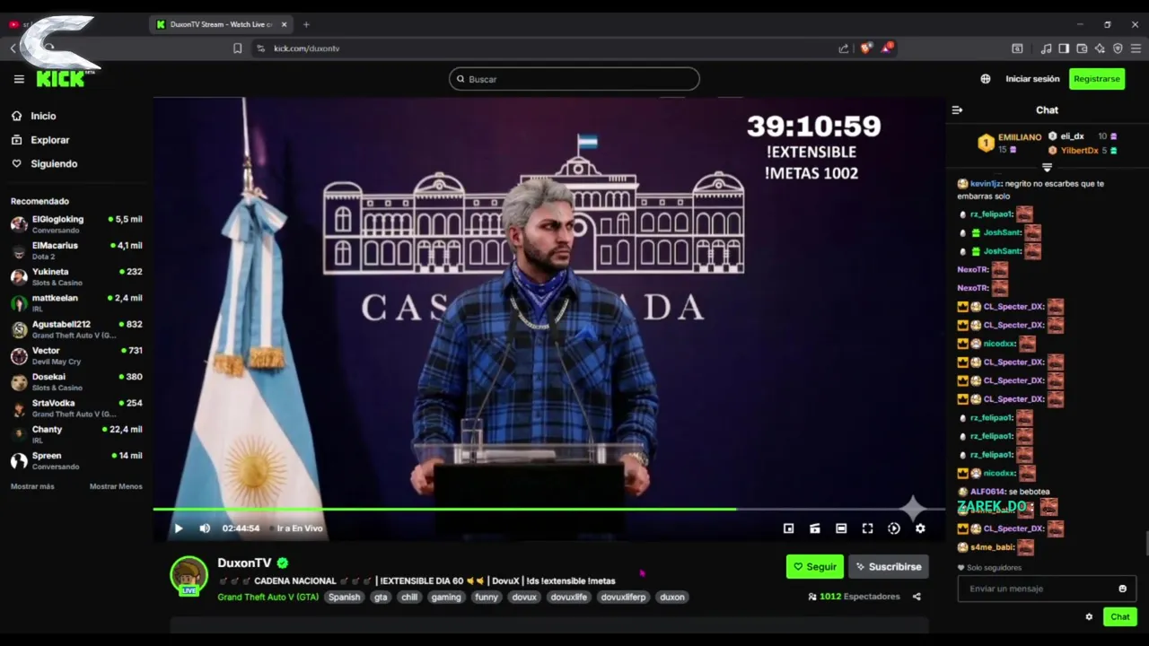Click the language globe icon
1149x646 pixels.
coord(986,79)
